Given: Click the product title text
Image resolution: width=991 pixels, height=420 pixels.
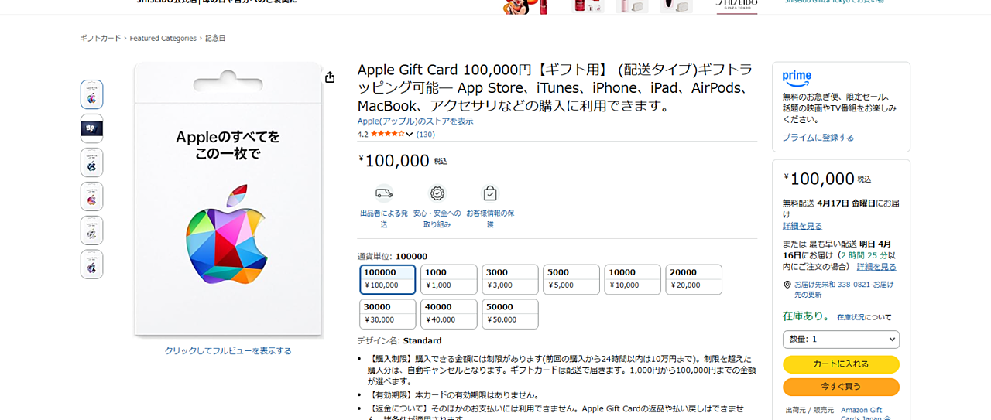Looking at the screenshot, I should pyautogui.click(x=554, y=87).
